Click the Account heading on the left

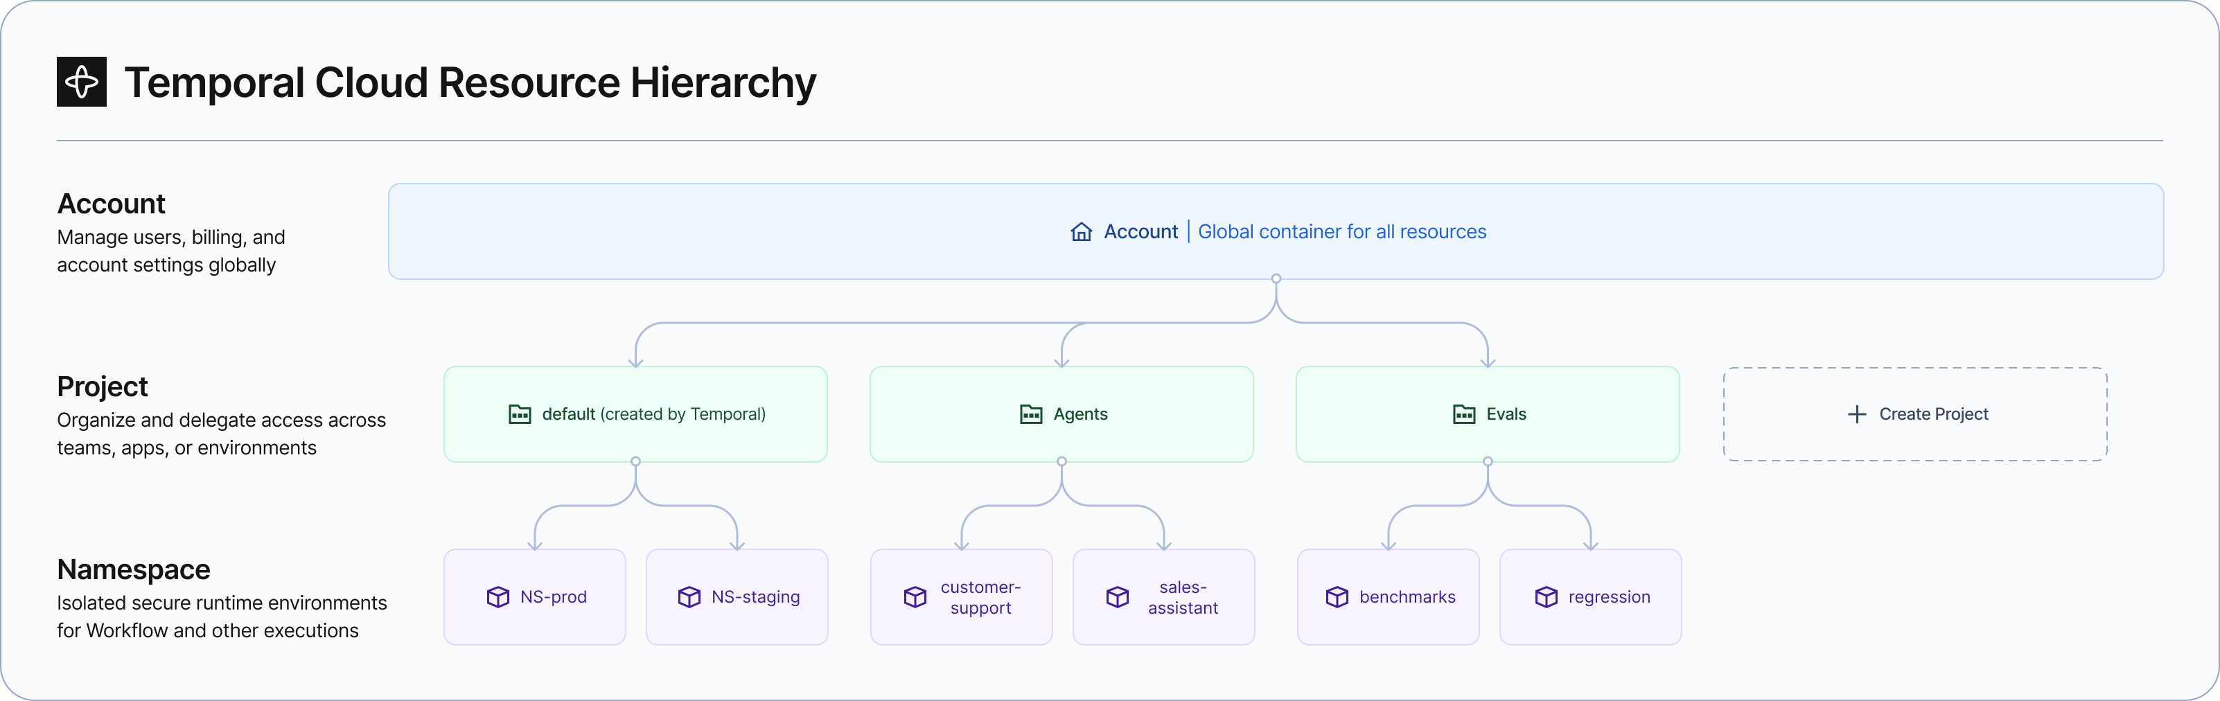111,204
